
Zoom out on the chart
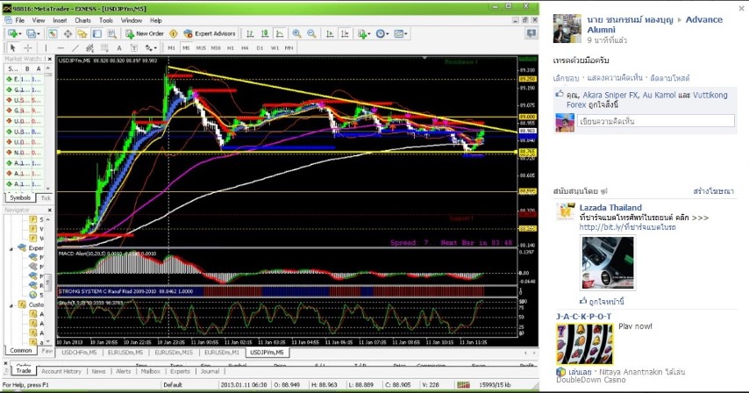click(x=311, y=34)
